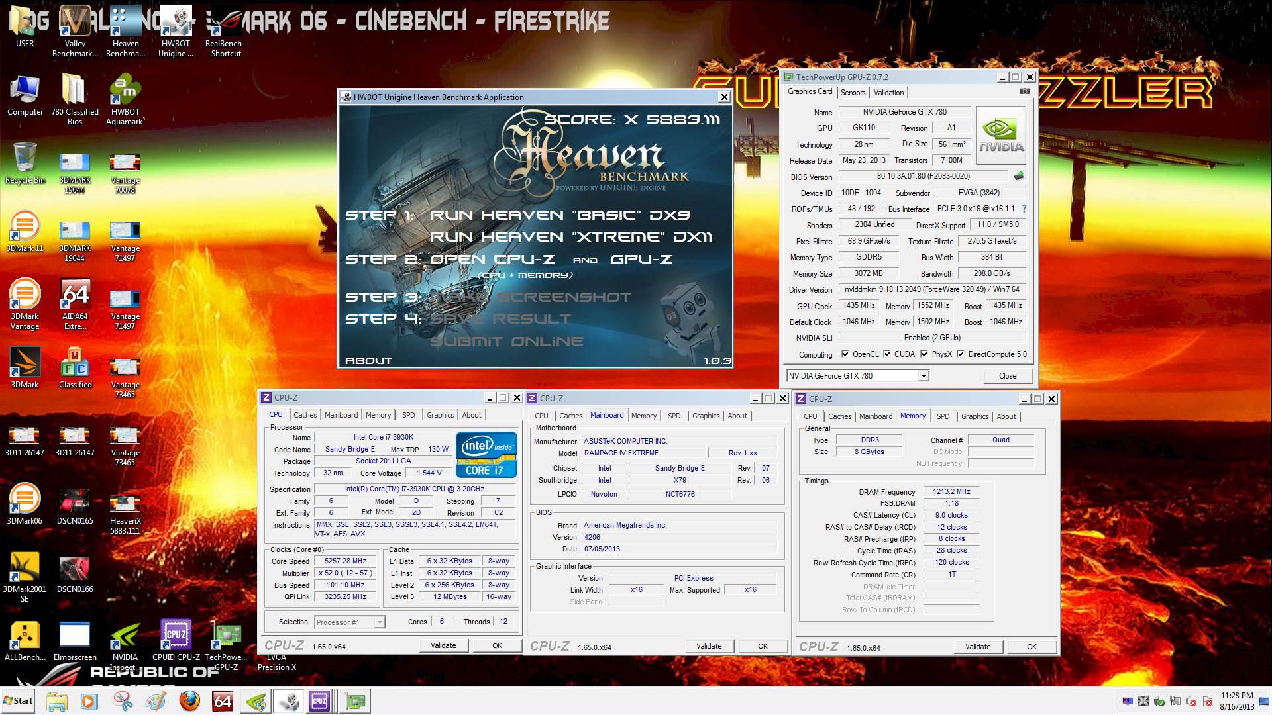Launch the Heaven Benchmark desktop shortcut
1272x715 pixels.
click(x=125, y=31)
